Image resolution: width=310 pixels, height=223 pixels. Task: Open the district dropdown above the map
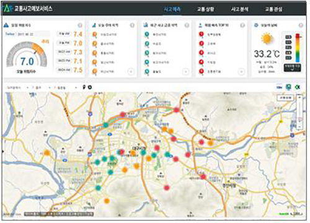point(41,87)
